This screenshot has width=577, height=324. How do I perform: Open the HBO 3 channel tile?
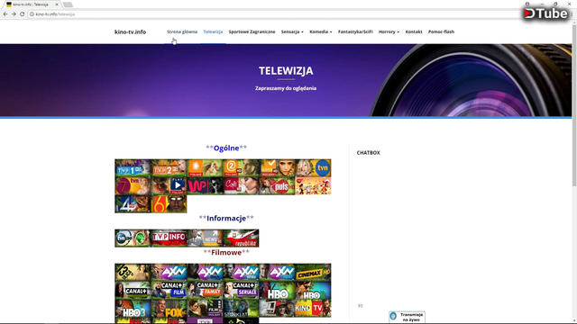(133, 308)
